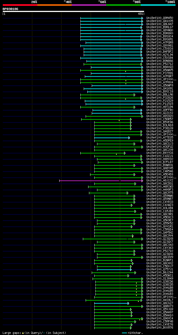Select label UniRef100_A7TEG5

tap(160, 137)
